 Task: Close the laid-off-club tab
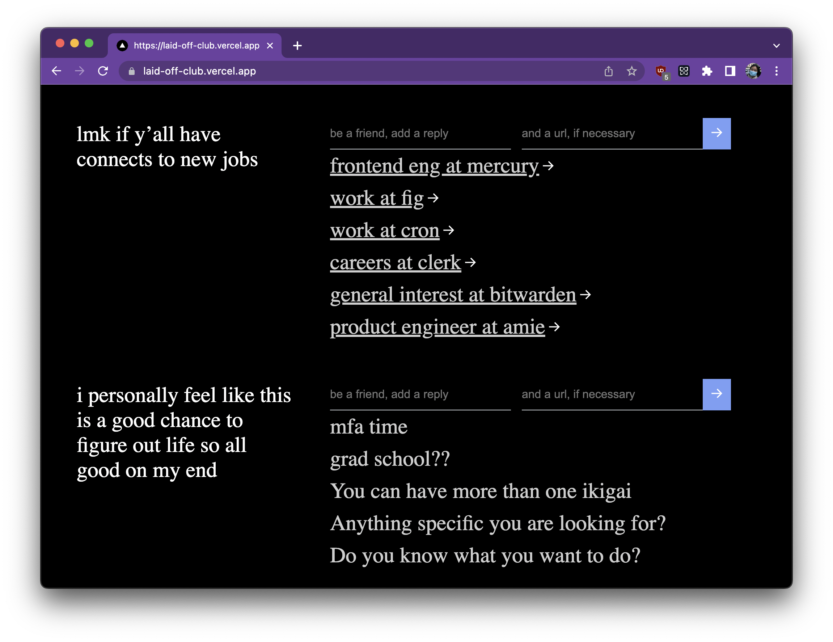click(x=270, y=46)
